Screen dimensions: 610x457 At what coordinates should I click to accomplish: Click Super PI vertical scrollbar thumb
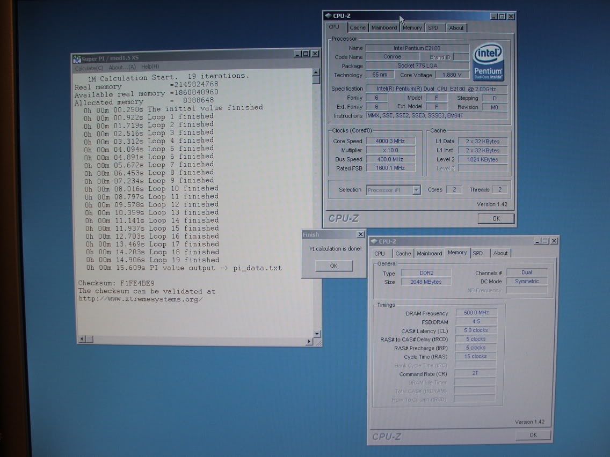pos(316,80)
